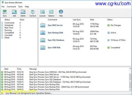Click the 'Commands' row label in status pane
This screenshot has height=95, width=132.
pos(10,23)
